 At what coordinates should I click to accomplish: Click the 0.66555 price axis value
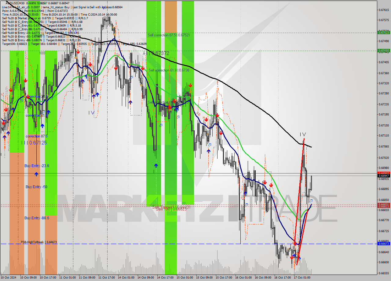tap(384, 273)
